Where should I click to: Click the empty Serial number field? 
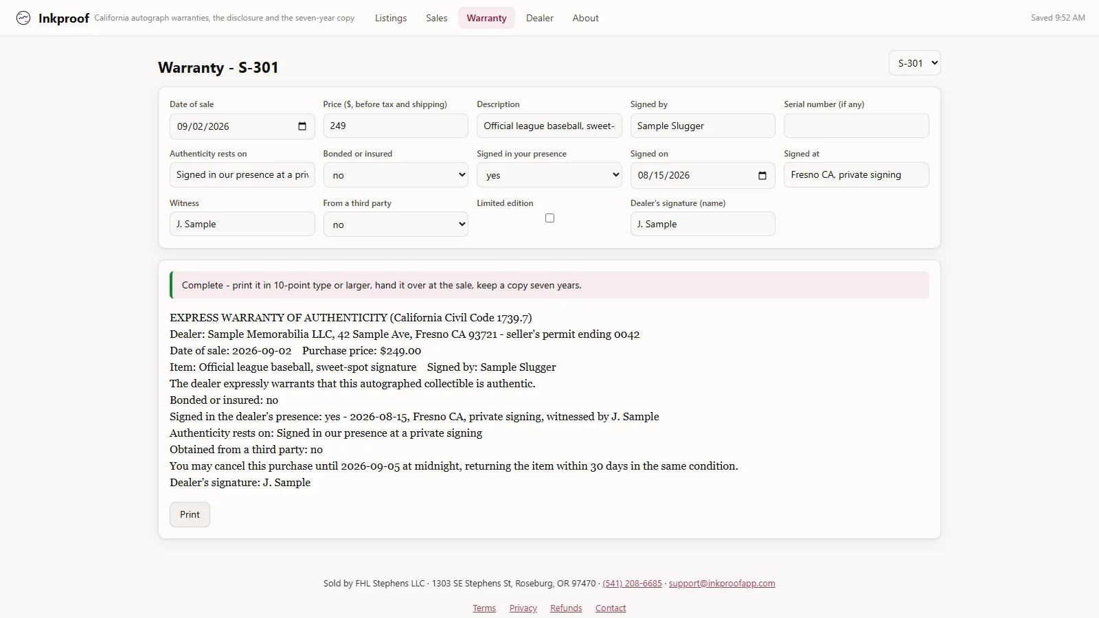(857, 126)
